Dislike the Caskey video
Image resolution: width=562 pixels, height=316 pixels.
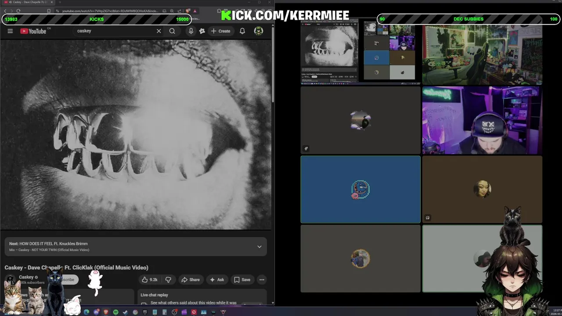tap(168, 280)
